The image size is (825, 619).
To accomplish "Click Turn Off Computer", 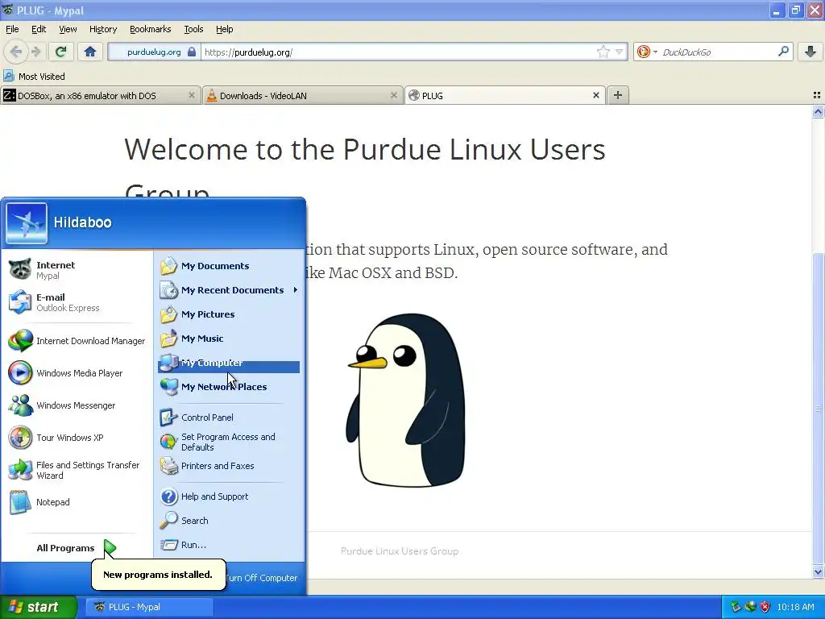I will point(262,577).
